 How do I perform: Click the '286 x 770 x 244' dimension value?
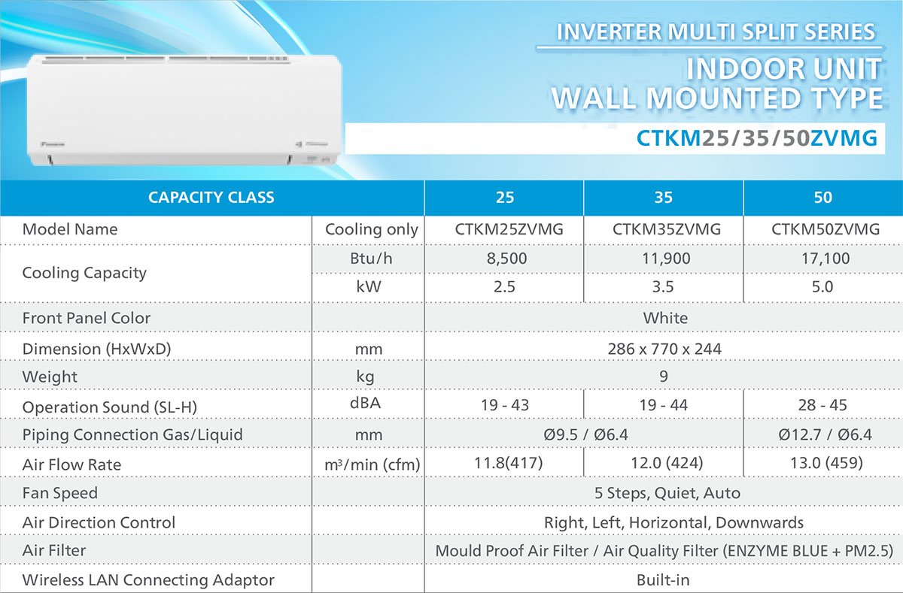[x=664, y=349]
